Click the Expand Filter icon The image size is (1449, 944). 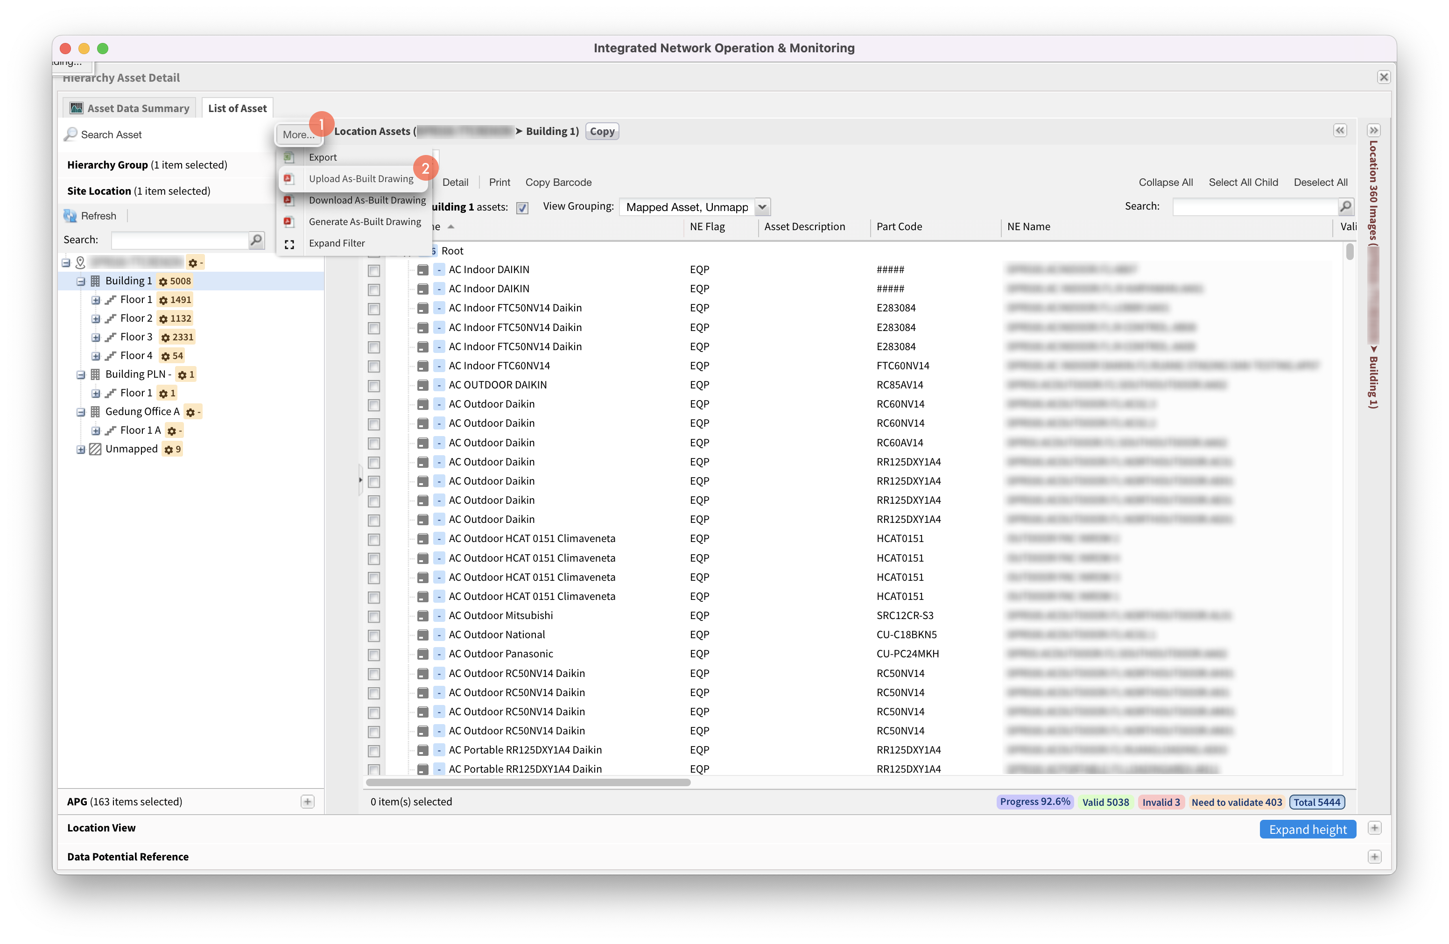click(289, 244)
